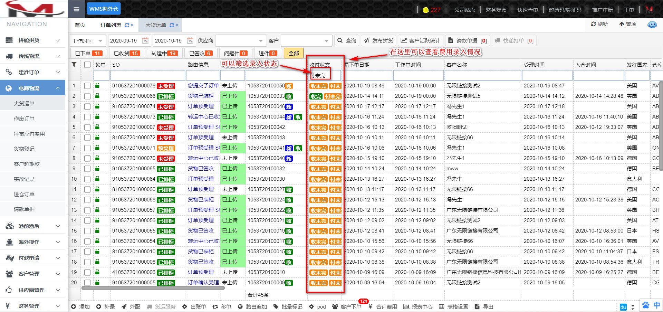This screenshot has height=312, width=663.
Task: Click 导出 export in bottom toolbar
Action: point(484,306)
